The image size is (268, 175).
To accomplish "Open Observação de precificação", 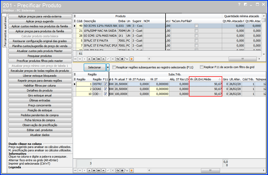I will point(40,125).
